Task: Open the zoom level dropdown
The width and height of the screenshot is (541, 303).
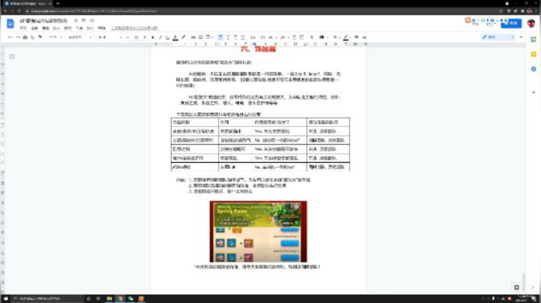Action: point(55,37)
